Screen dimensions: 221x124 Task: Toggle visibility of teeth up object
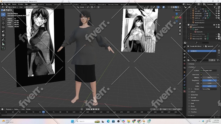[x=216, y=18]
